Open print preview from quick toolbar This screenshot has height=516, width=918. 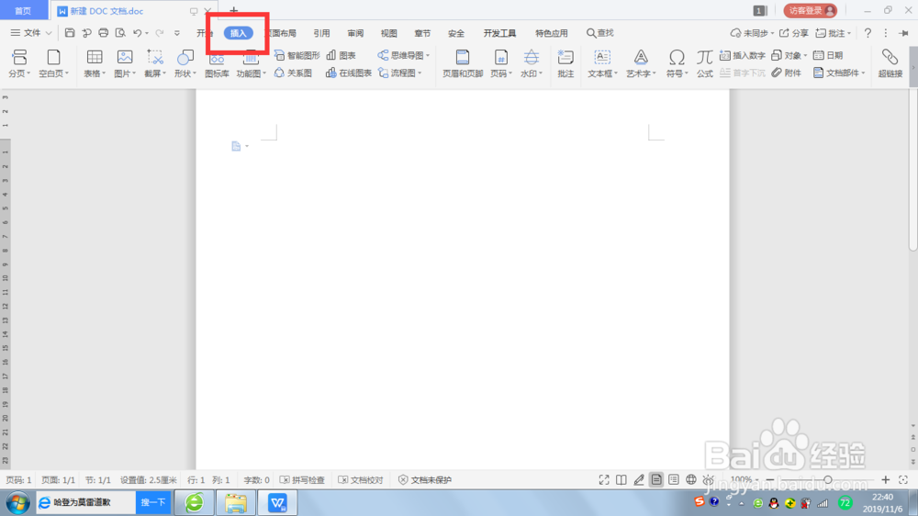[120, 33]
